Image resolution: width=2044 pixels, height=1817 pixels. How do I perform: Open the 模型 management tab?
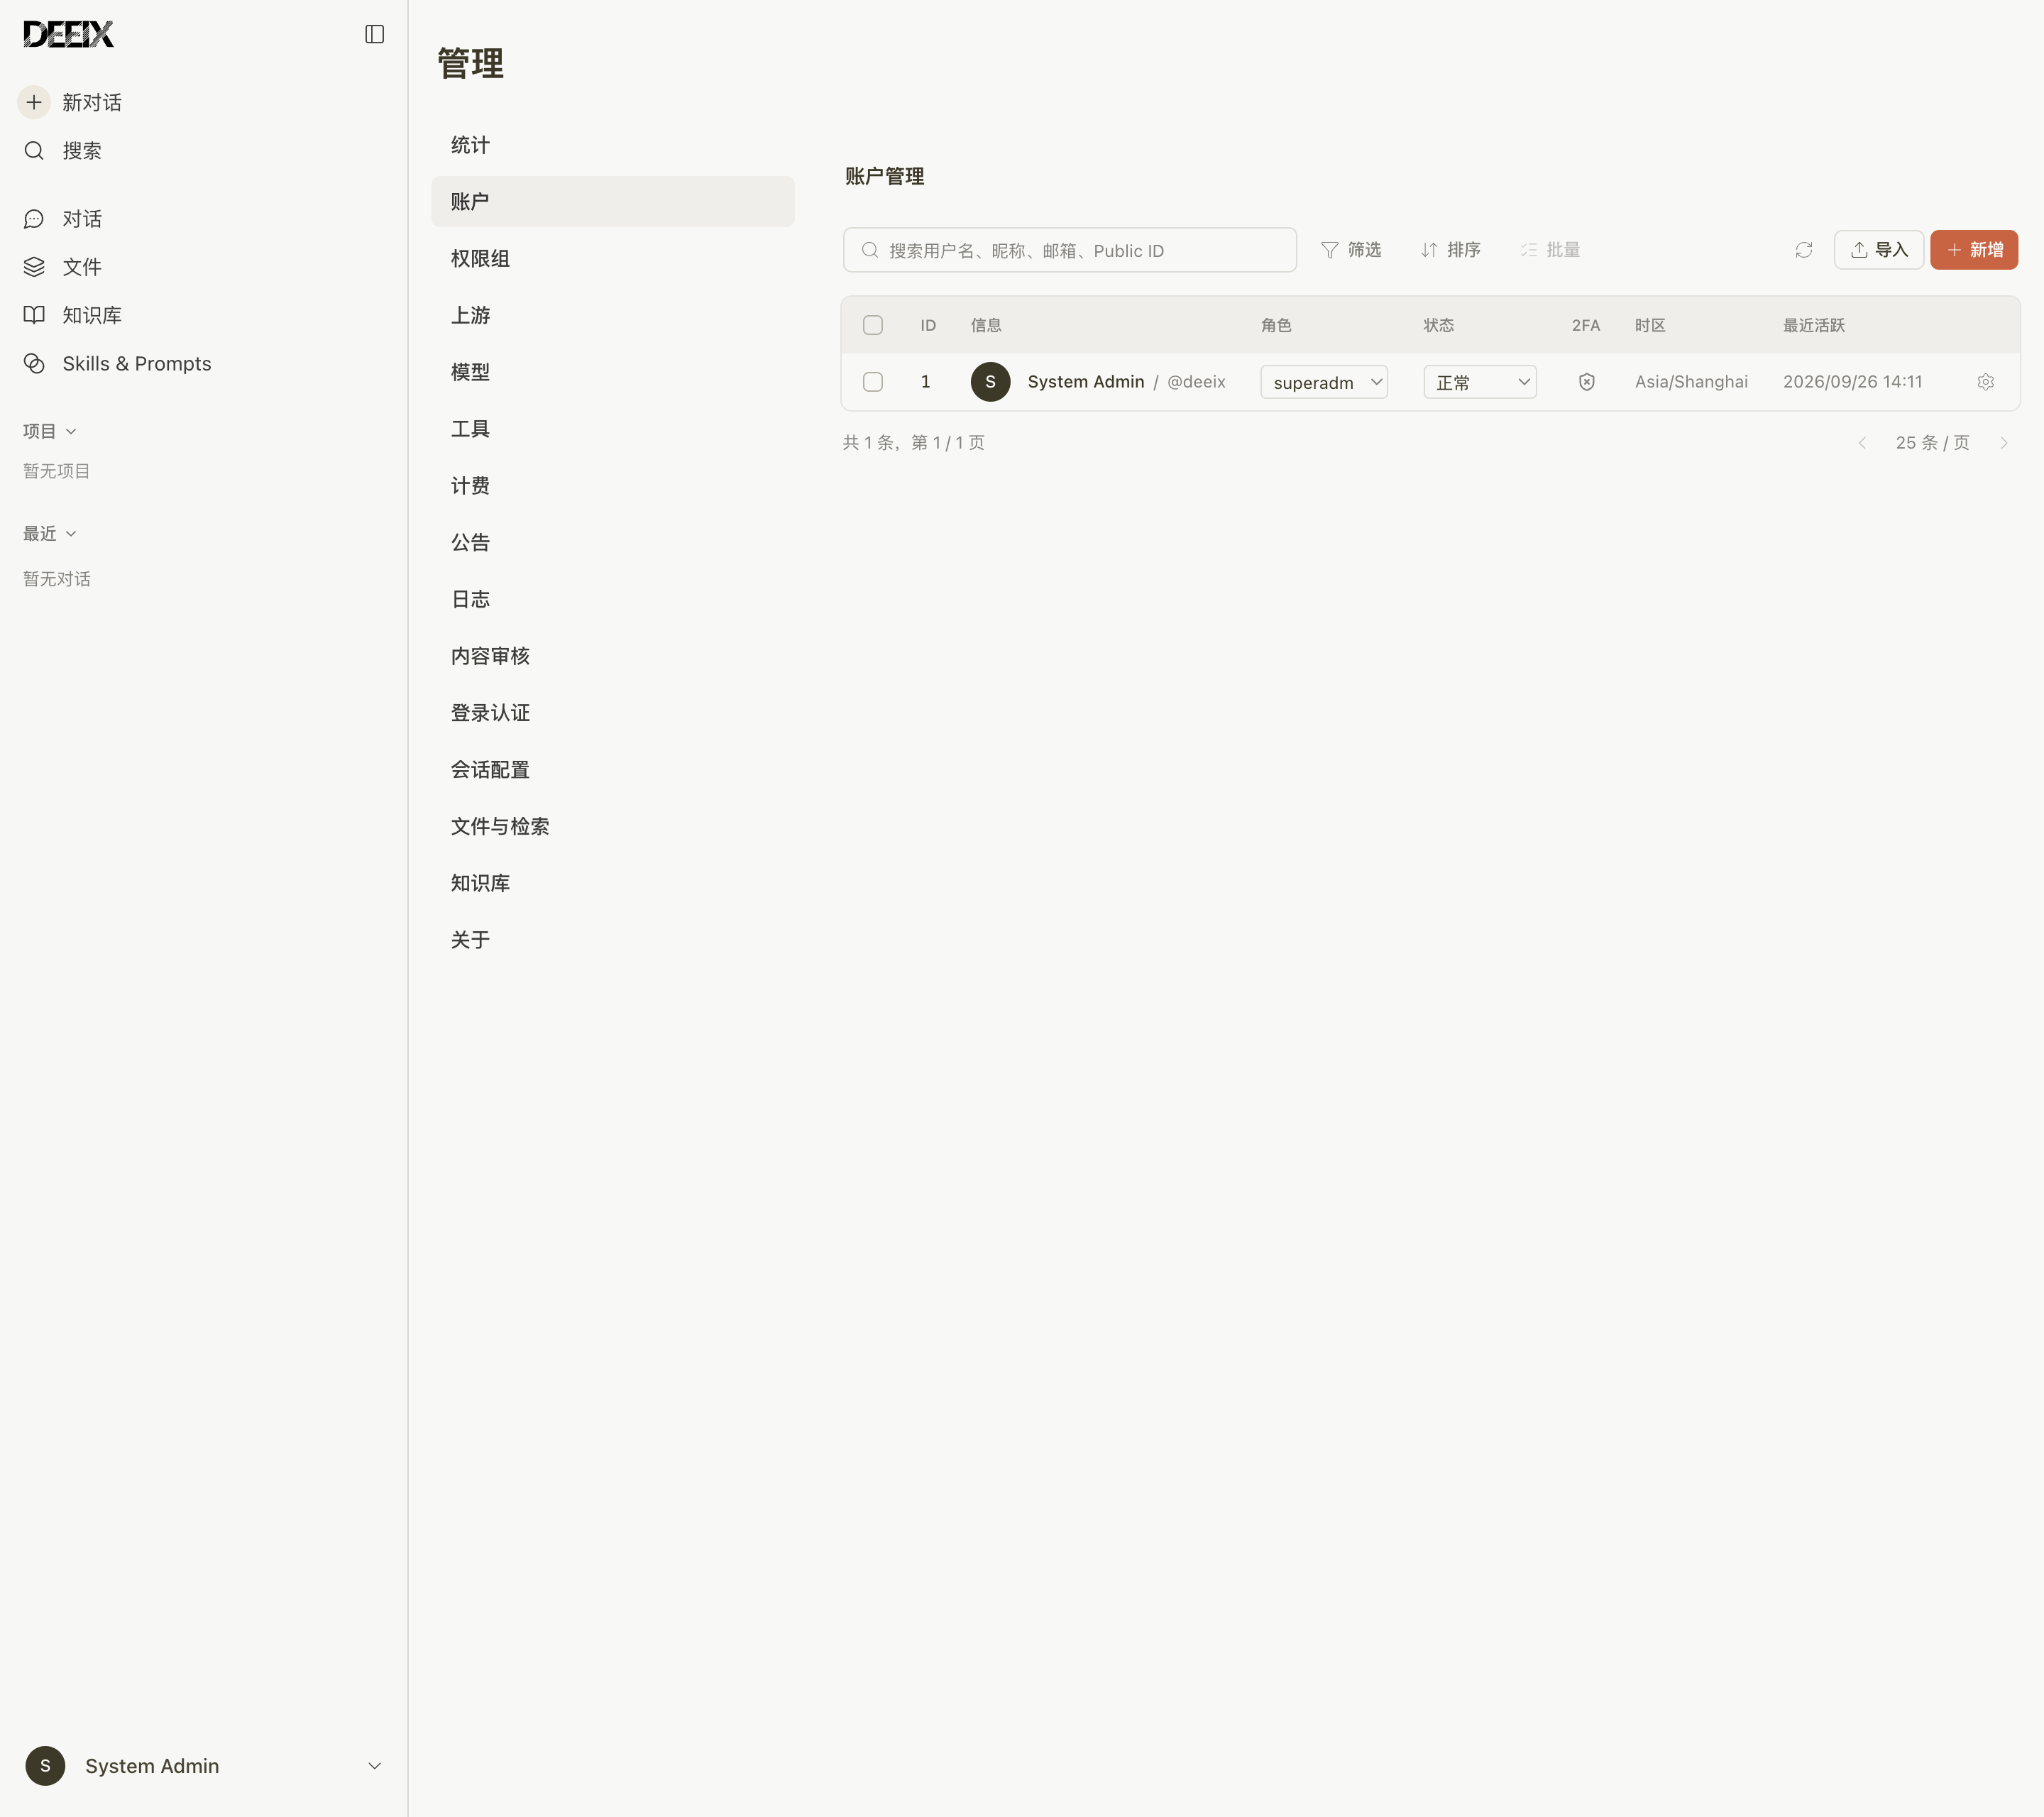point(612,372)
